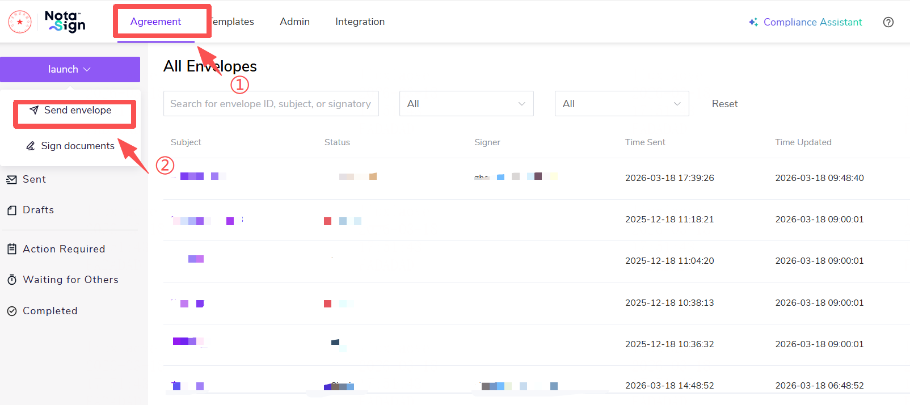Viewport: 910px width, 405px height.
Task: Go to the Integration tab
Action: click(360, 22)
